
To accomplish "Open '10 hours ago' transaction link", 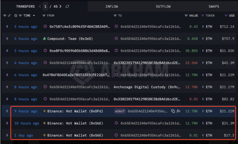I will pyautogui.click(x=27, y=123).
